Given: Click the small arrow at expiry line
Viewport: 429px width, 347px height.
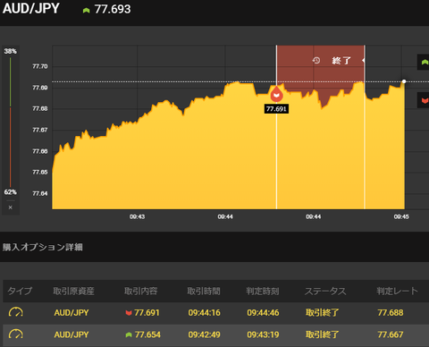Looking at the screenshot, I should 363,60.
